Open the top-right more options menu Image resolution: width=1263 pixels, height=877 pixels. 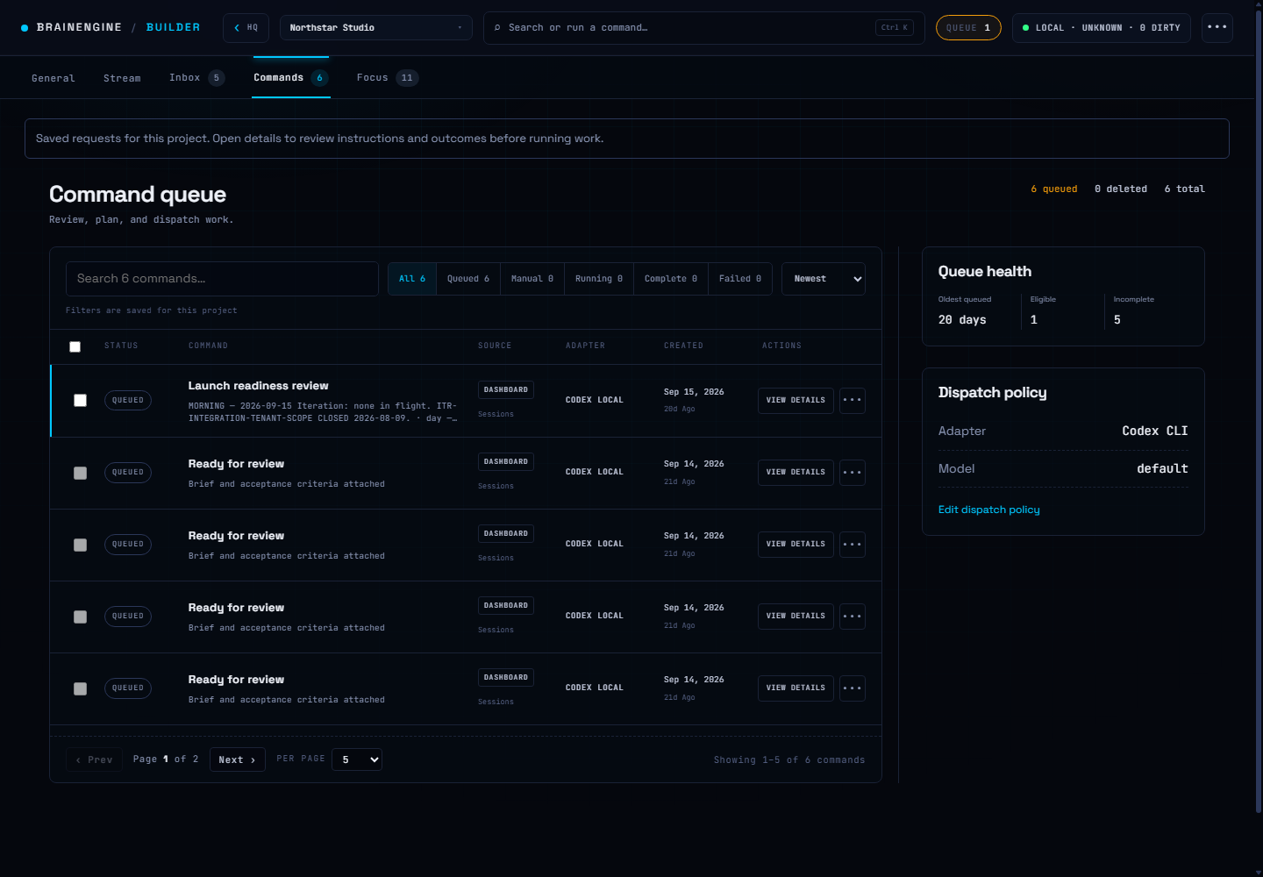1217,28
